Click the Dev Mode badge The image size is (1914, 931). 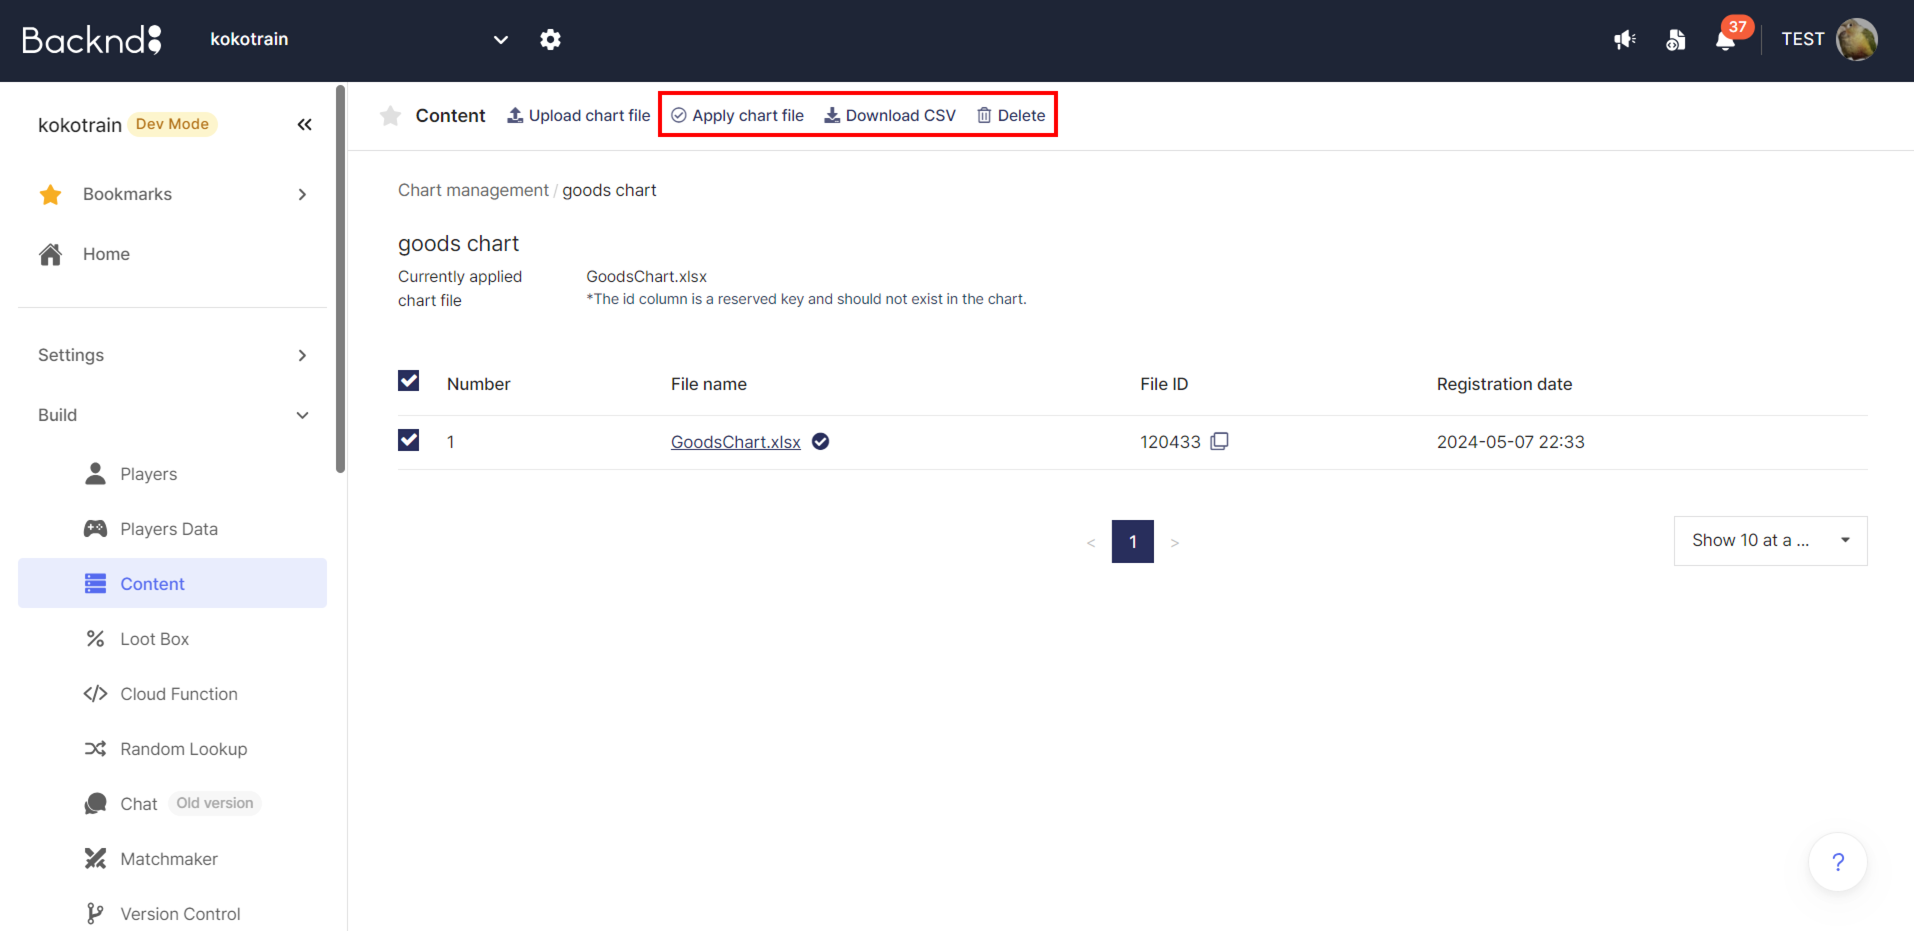(172, 124)
